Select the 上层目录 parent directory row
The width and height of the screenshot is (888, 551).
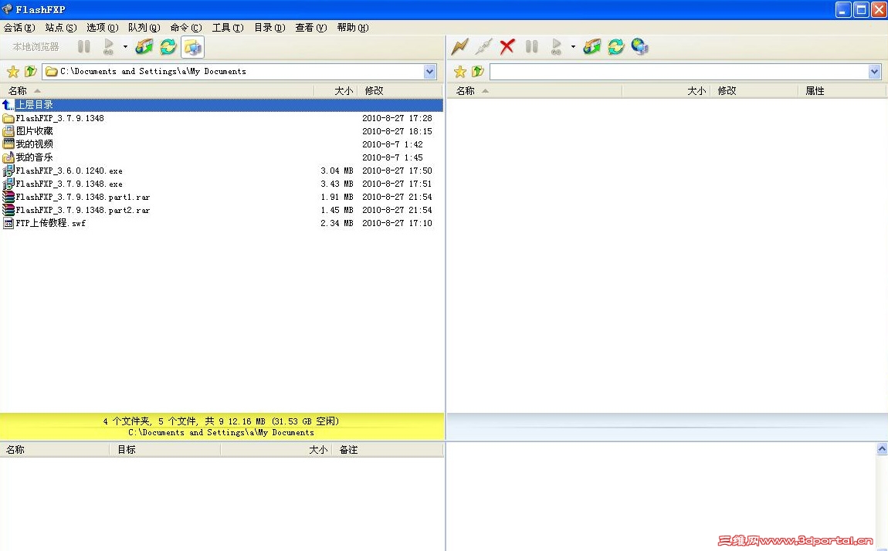pyautogui.click(x=222, y=105)
